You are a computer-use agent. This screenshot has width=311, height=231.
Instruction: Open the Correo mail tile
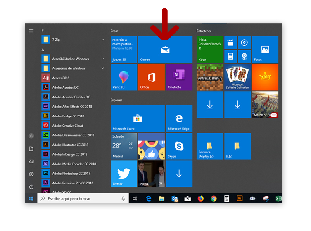coord(165,50)
